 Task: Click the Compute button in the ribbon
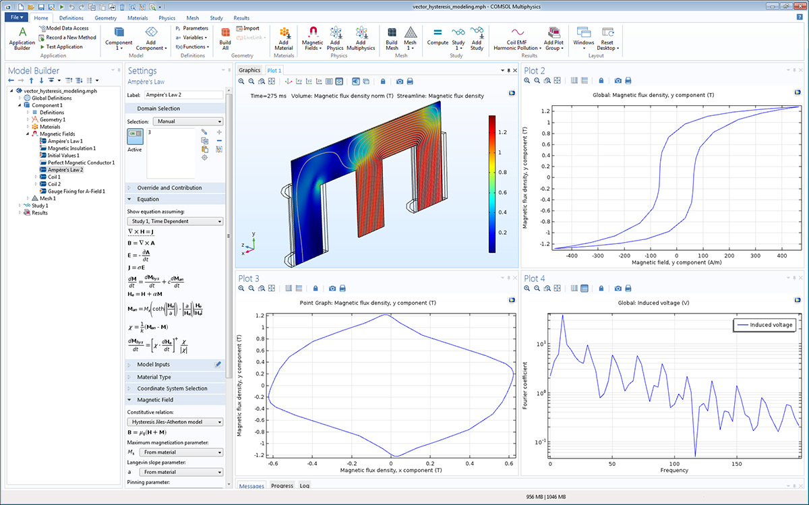pyautogui.click(x=438, y=36)
